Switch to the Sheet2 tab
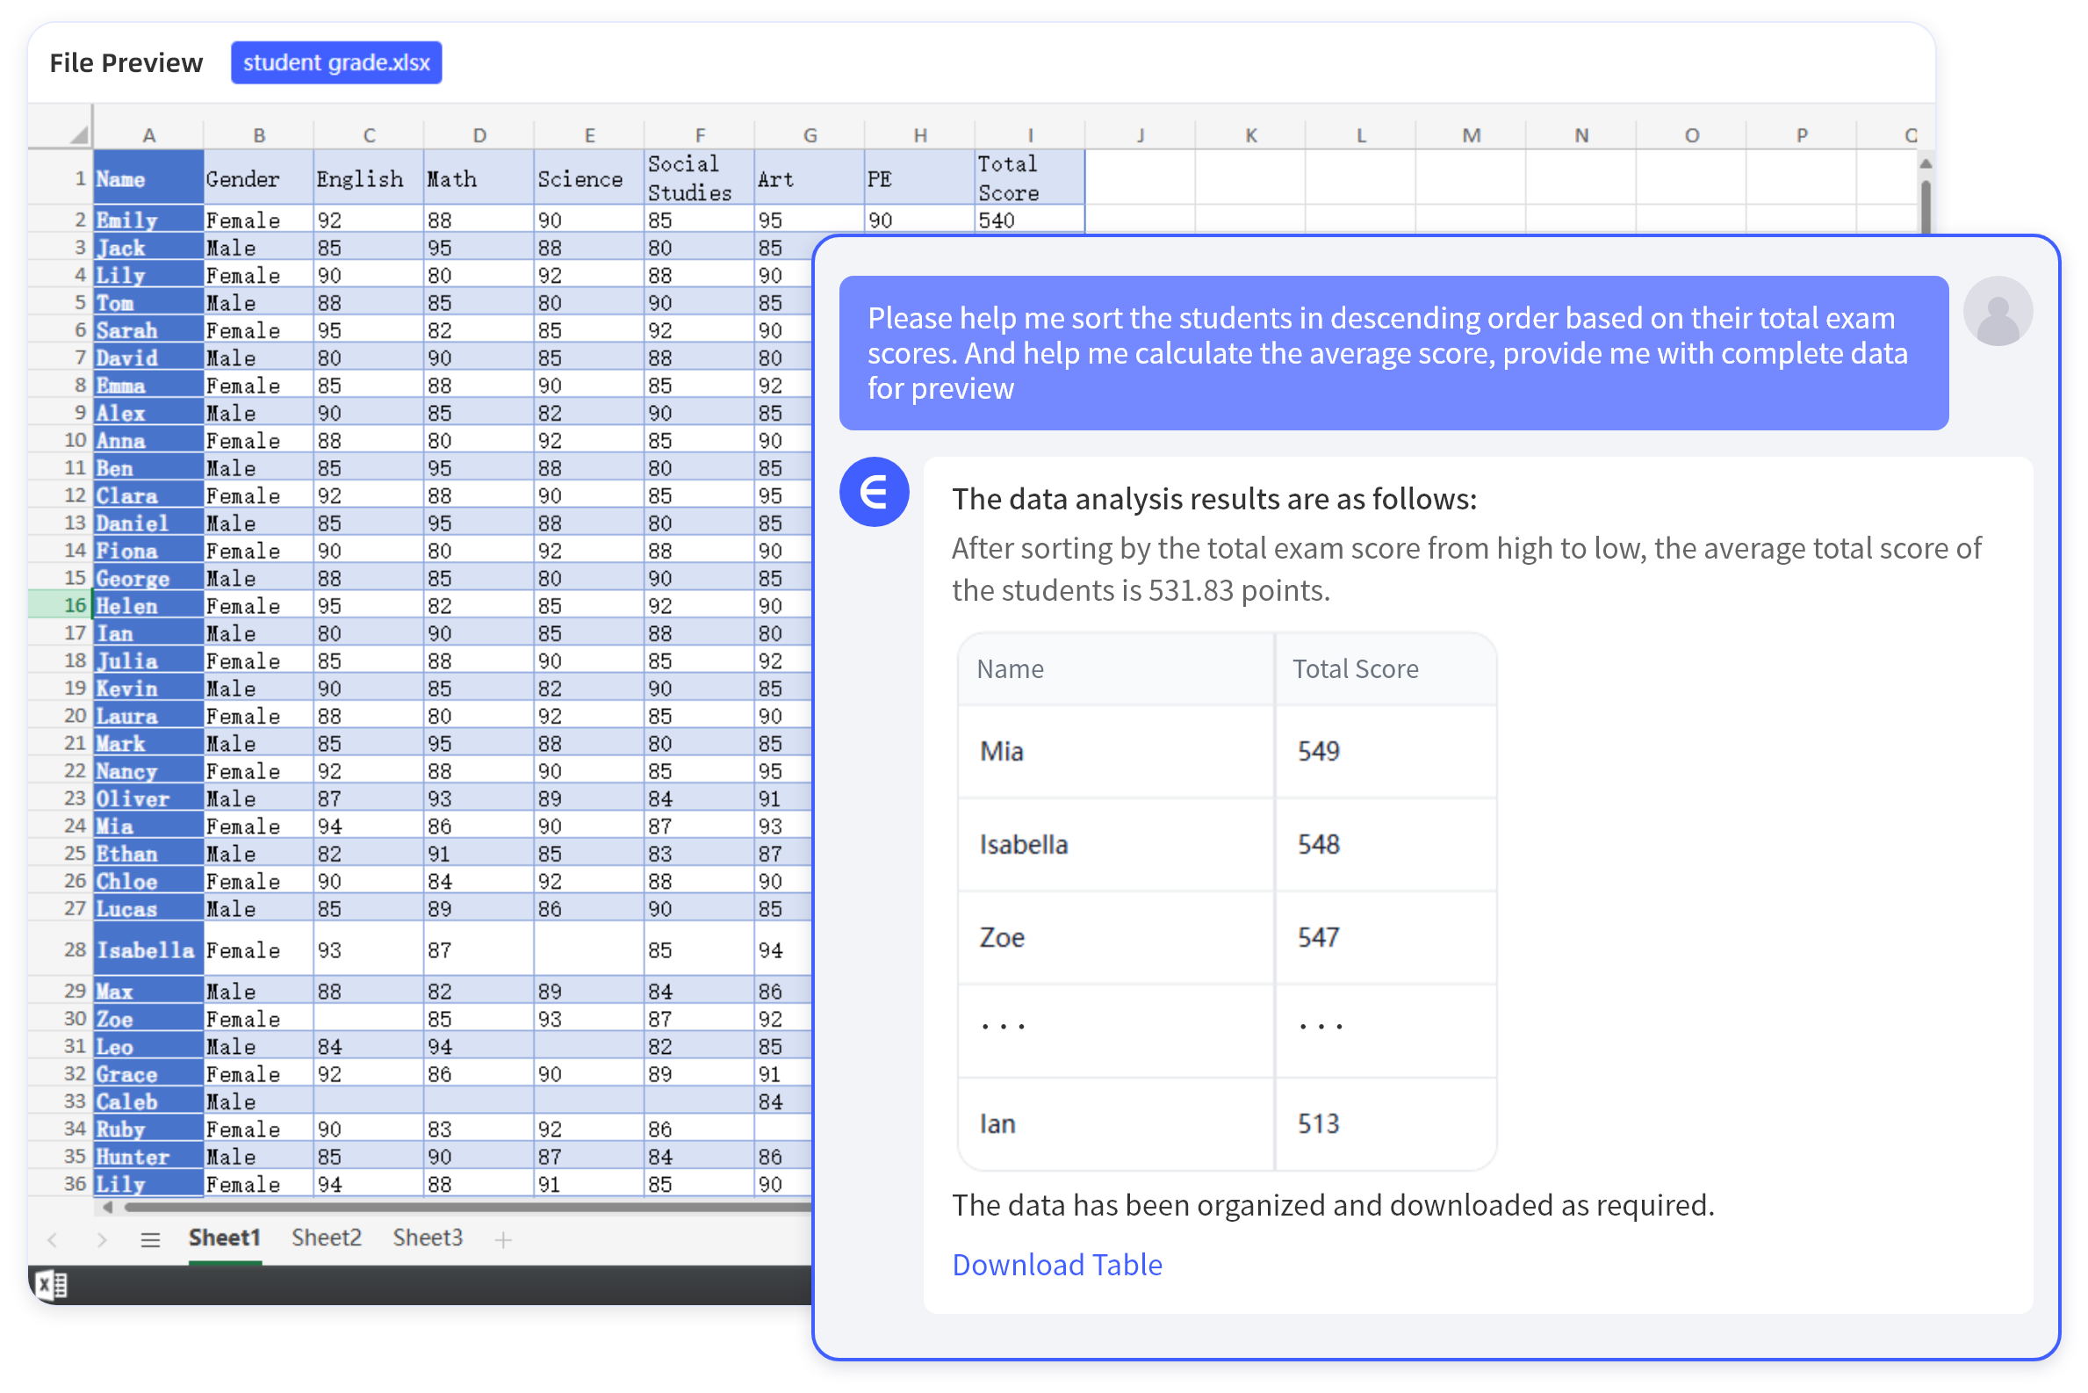This screenshot has height=1393, width=2088. (x=326, y=1238)
